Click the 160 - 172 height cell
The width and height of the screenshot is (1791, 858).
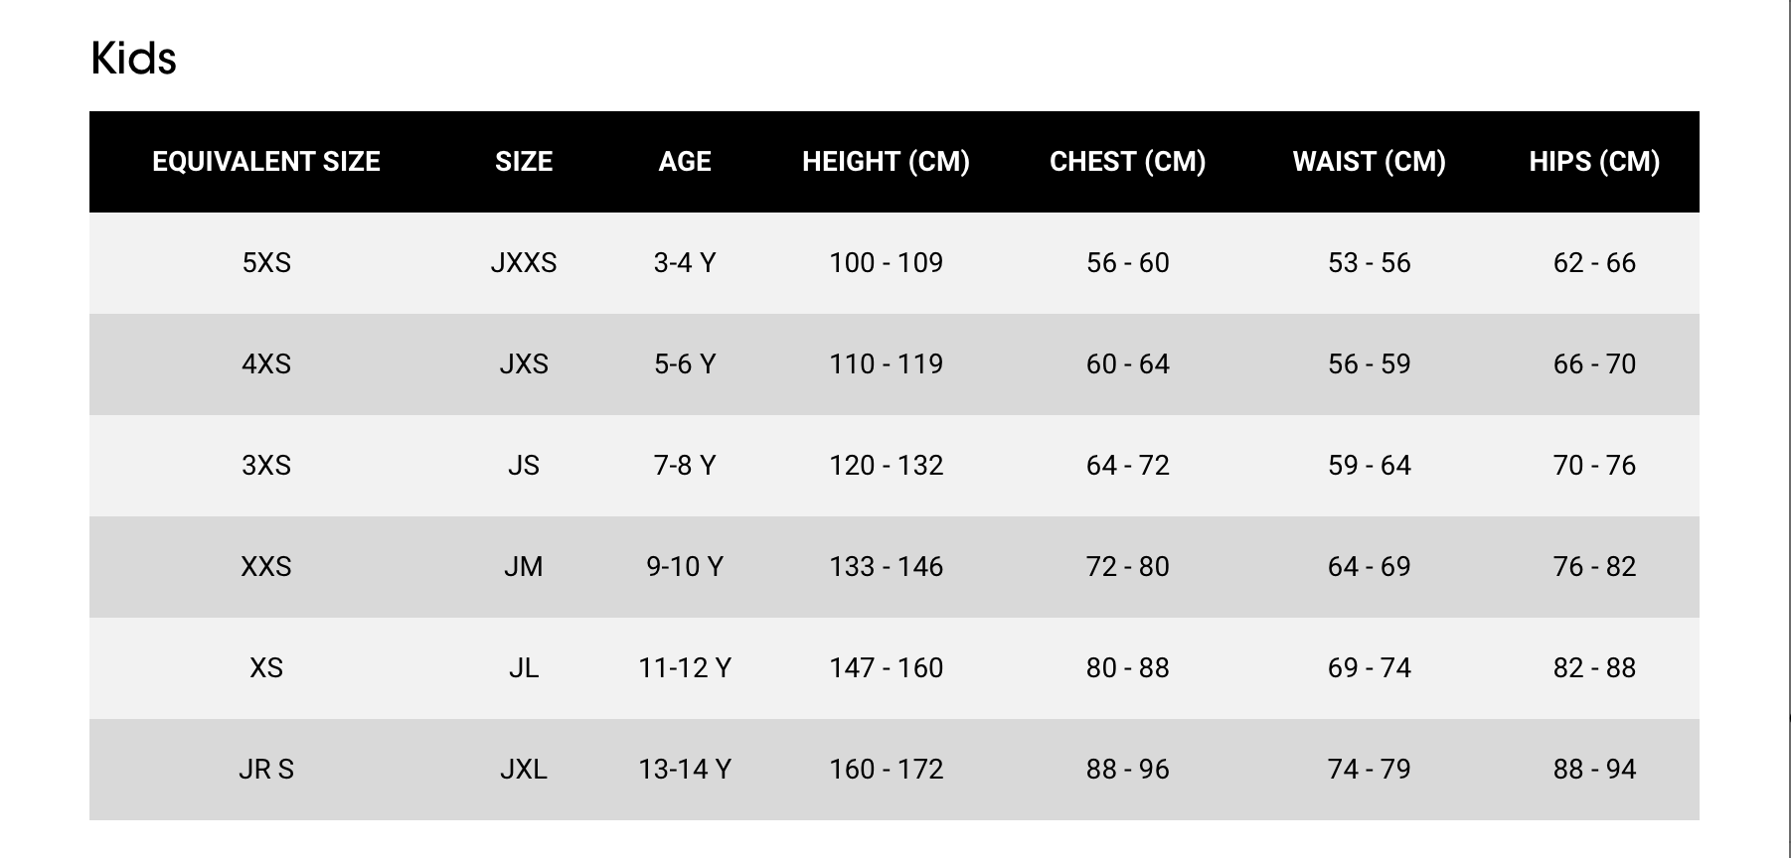pos(886,770)
